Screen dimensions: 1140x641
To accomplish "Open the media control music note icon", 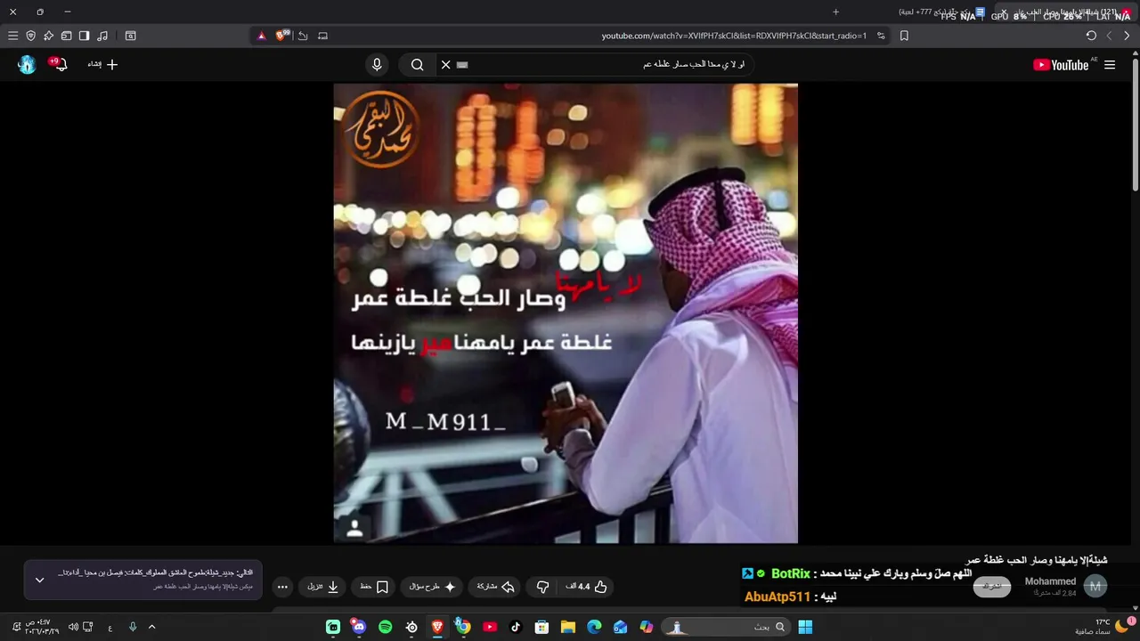I will [102, 36].
